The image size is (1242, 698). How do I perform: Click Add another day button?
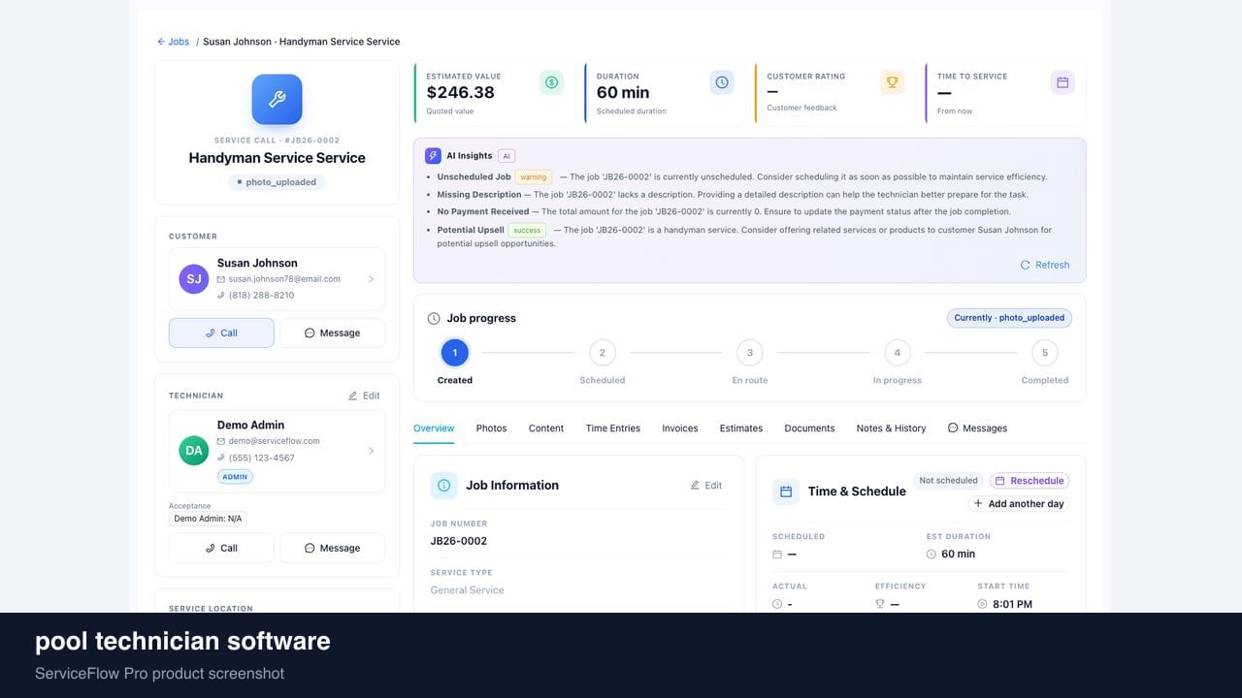[x=1019, y=504]
